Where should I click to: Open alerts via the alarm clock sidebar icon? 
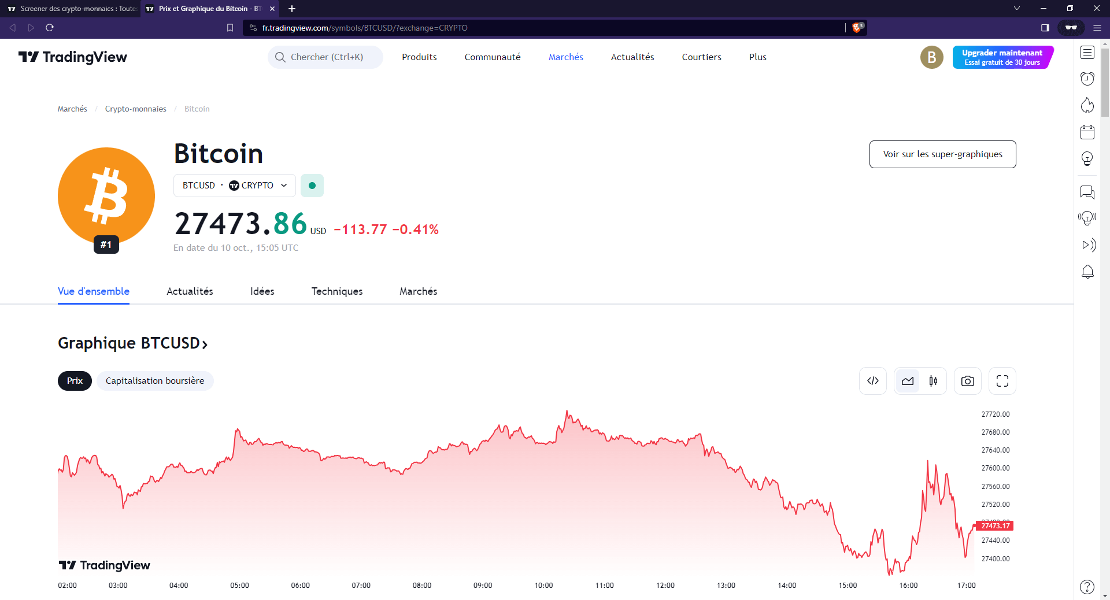coord(1087,79)
